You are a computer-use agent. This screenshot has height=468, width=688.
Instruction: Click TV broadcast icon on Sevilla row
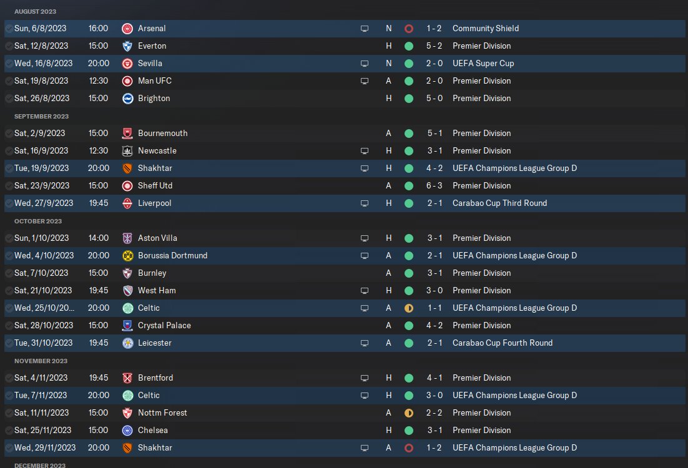coord(365,64)
